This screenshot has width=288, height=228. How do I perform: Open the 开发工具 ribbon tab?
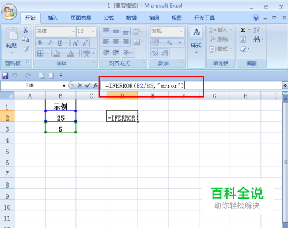click(x=204, y=18)
